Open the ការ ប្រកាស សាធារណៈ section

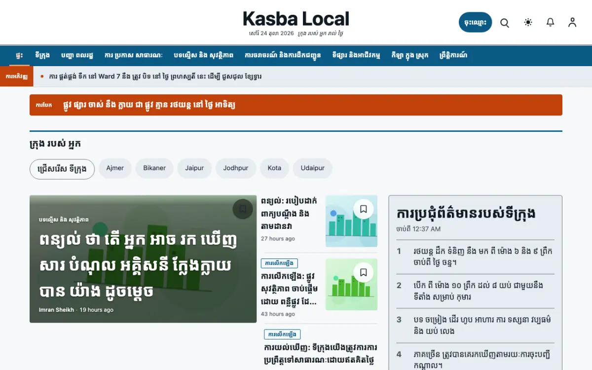134,55
